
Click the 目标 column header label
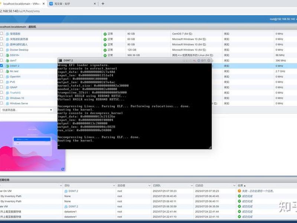coord(67,185)
